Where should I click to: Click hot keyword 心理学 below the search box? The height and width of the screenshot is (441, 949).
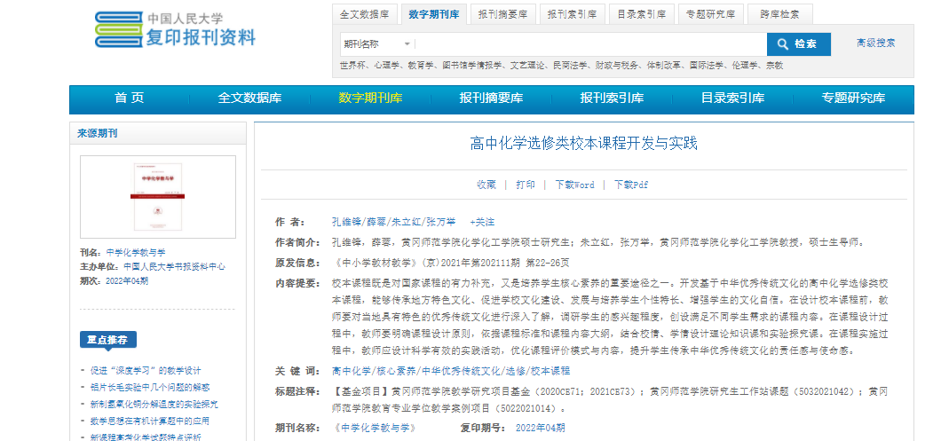387,65
